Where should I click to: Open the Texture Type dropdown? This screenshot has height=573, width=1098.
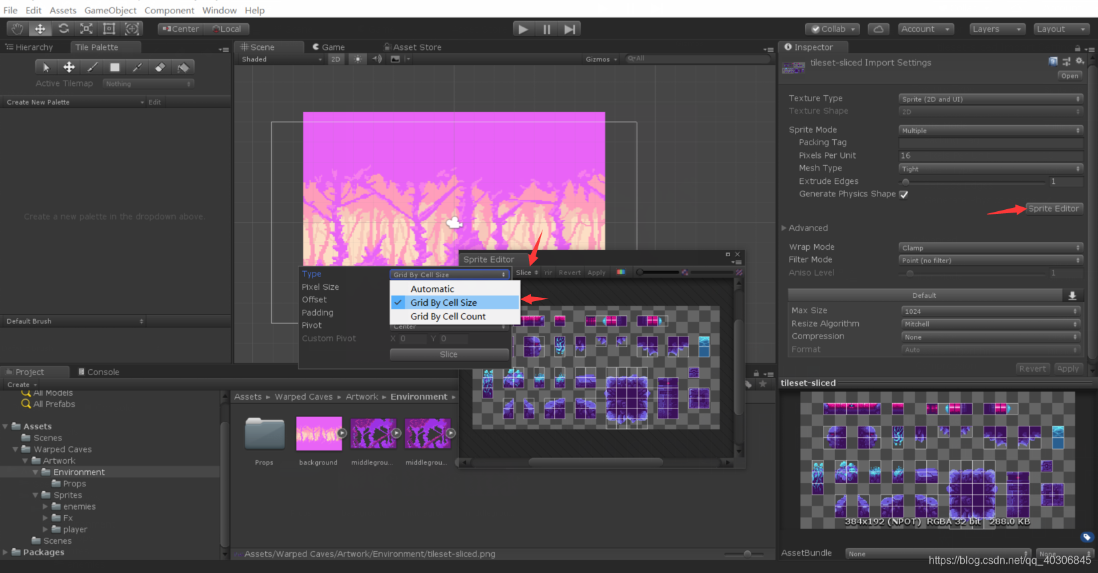[991, 99]
